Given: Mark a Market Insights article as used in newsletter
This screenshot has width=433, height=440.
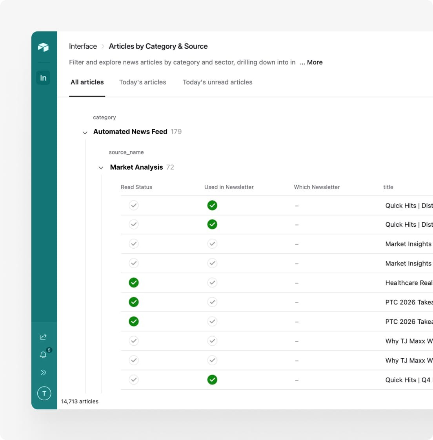Looking at the screenshot, I should [212, 244].
